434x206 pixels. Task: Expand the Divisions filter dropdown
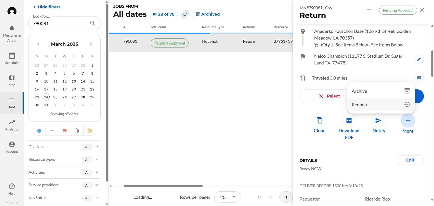point(97,147)
